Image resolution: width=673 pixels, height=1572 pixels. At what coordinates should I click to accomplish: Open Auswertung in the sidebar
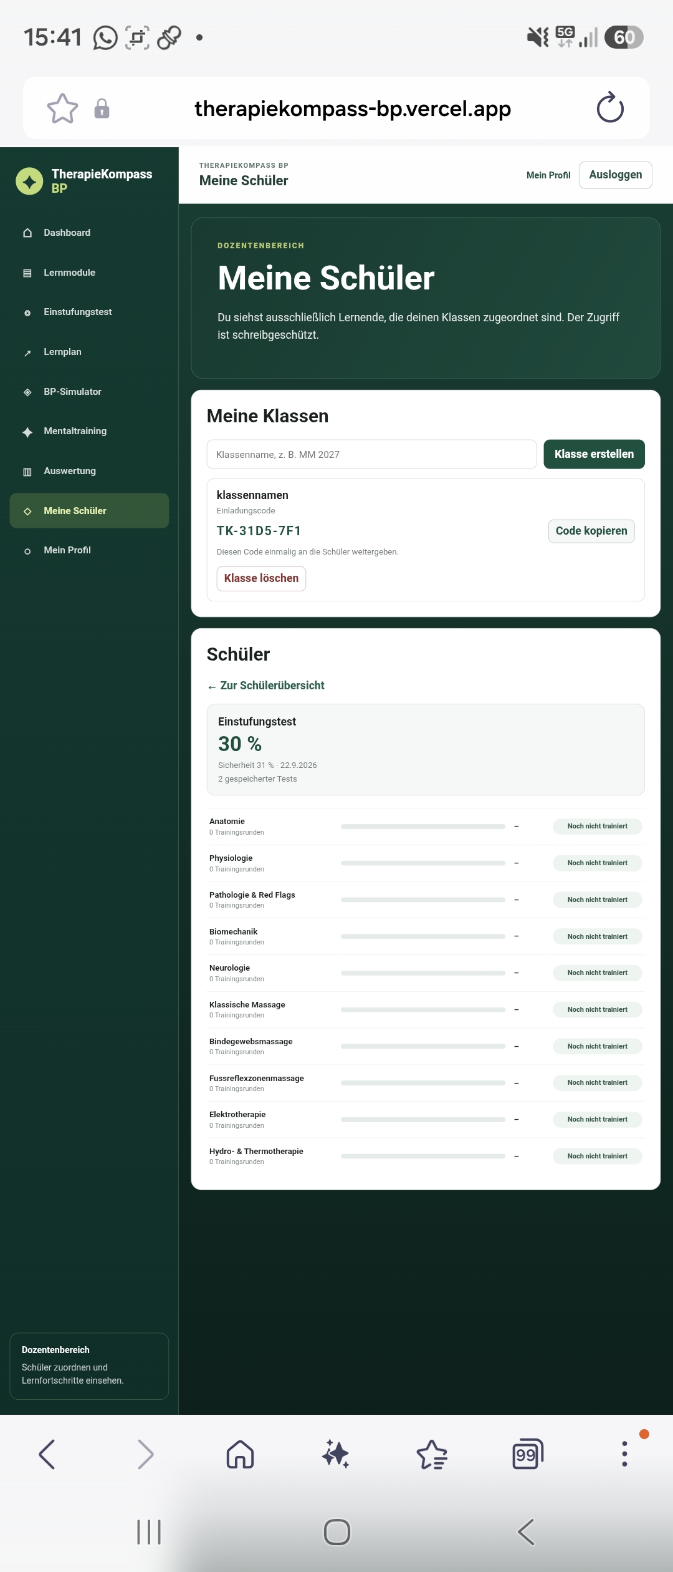(x=89, y=471)
